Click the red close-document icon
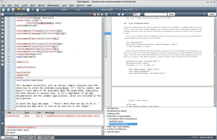 point(90,14)
